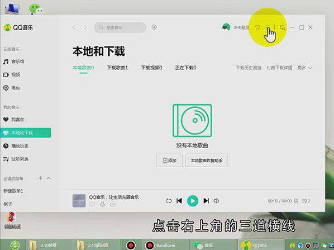Screen dimensions: 334x250
Task: Open the listen-to-identify song icon
Action: tap(154, 27)
